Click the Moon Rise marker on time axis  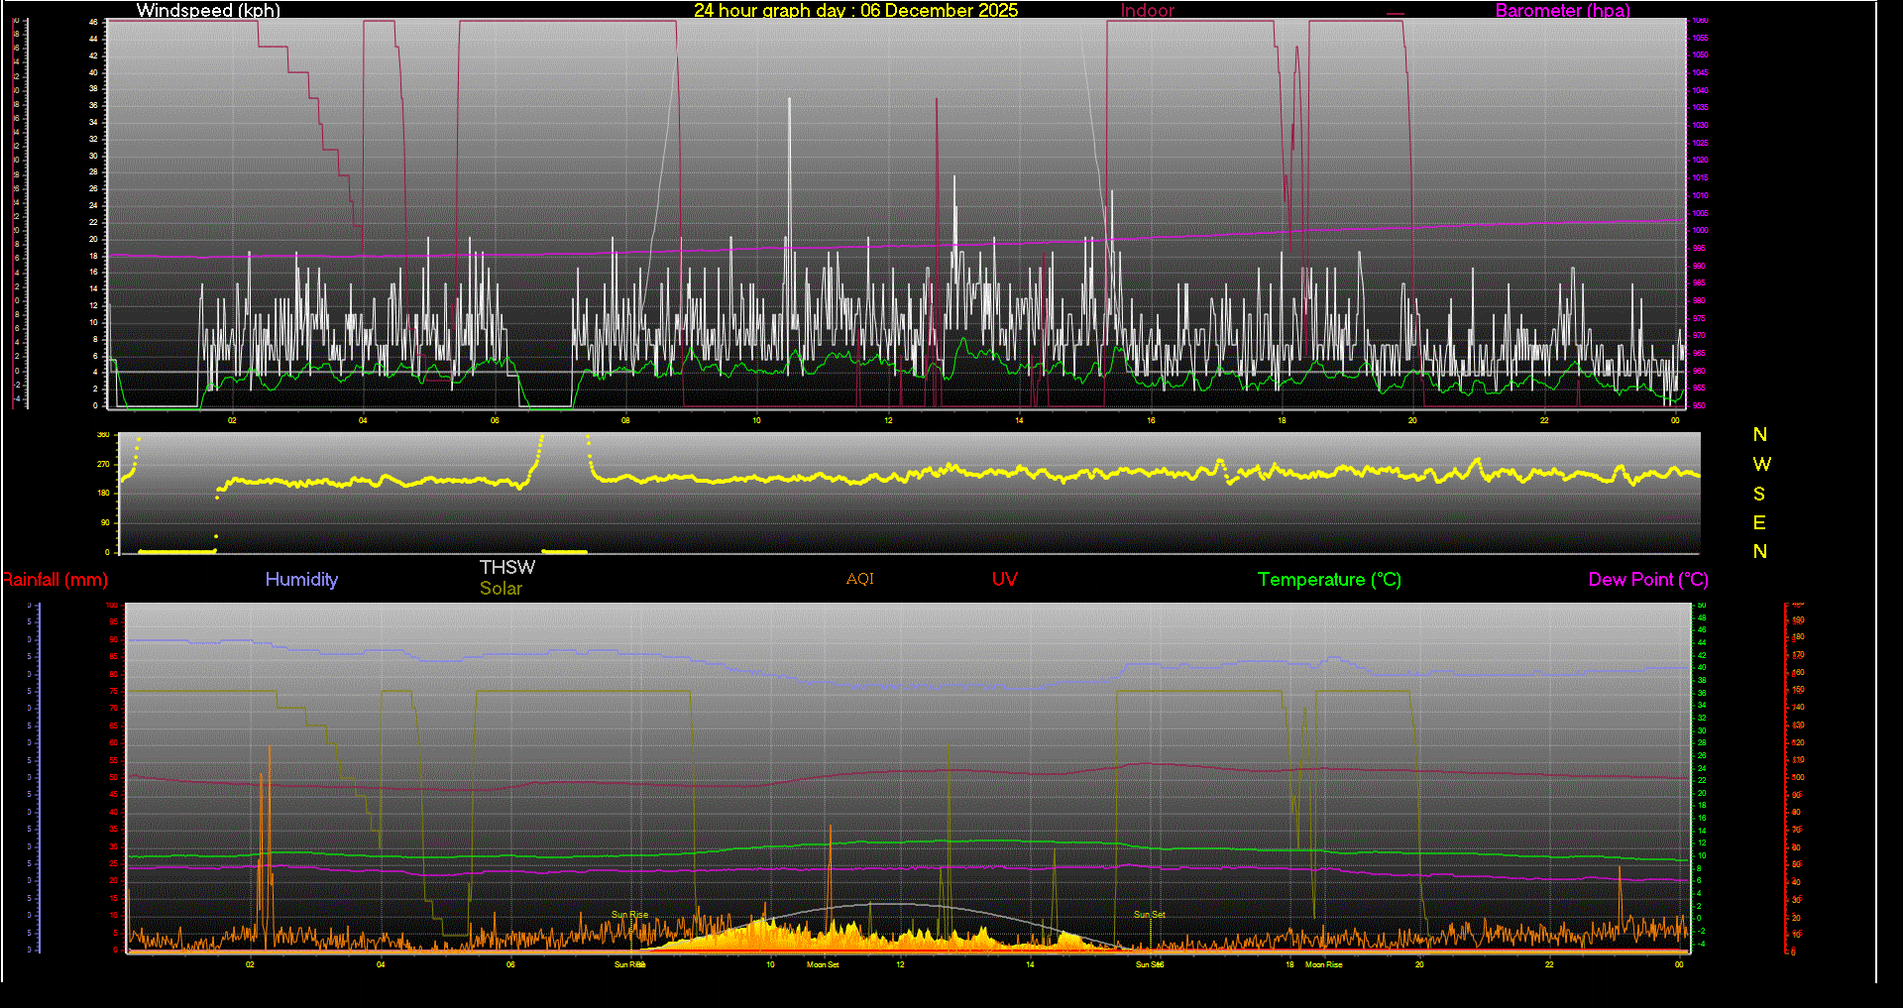point(1323,964)
